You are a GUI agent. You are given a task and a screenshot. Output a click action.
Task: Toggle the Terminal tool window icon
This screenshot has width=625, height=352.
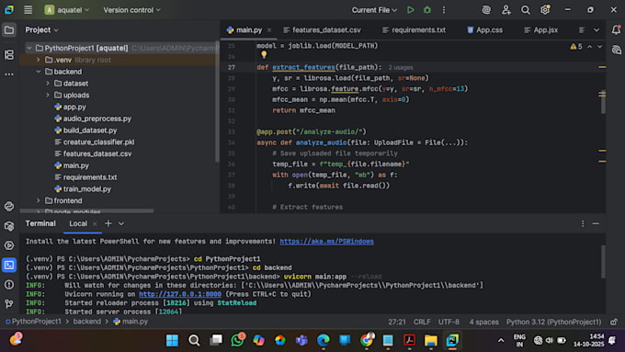[9, 265]
